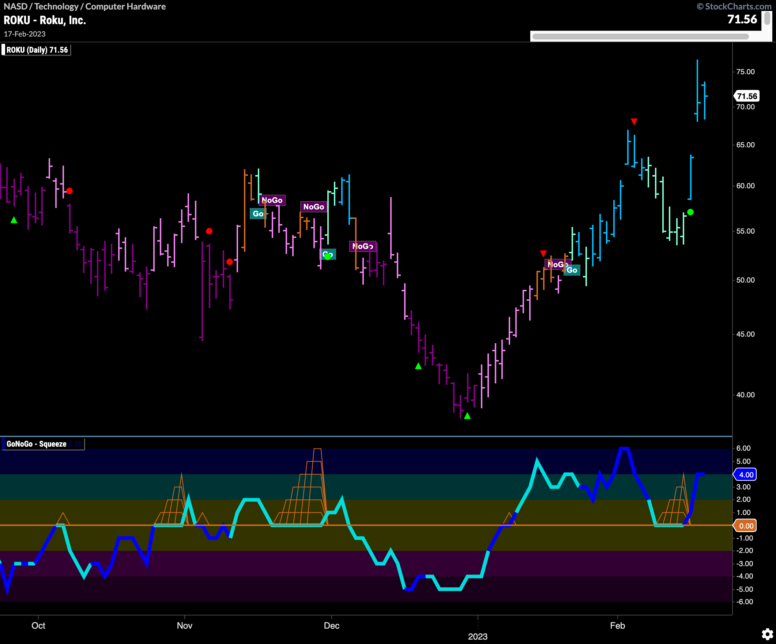Click the orange 0.00 zero-line tag
The height and width of the screenshot is (644, 776).
(745, 526)
